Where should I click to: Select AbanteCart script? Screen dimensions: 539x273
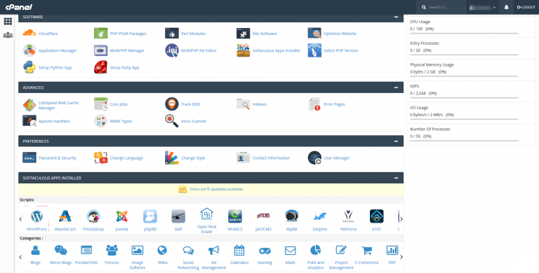point(65,220)
